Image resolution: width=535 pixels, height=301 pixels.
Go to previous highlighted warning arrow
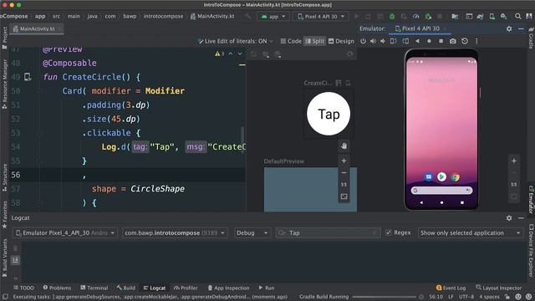tap(231, 54)
